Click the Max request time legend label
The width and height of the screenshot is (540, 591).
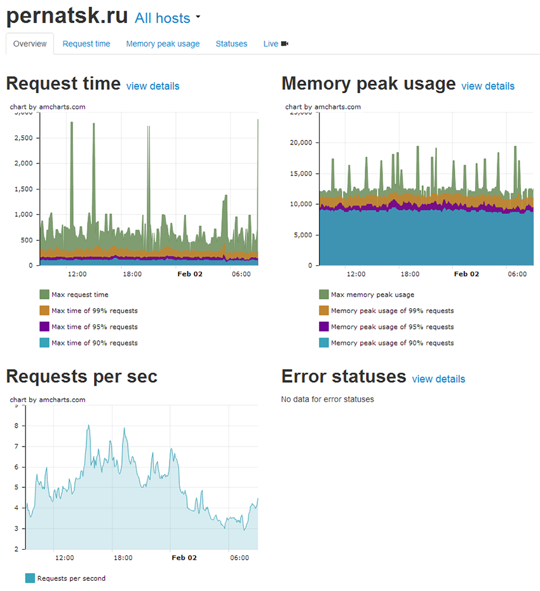tap(80, 295)
